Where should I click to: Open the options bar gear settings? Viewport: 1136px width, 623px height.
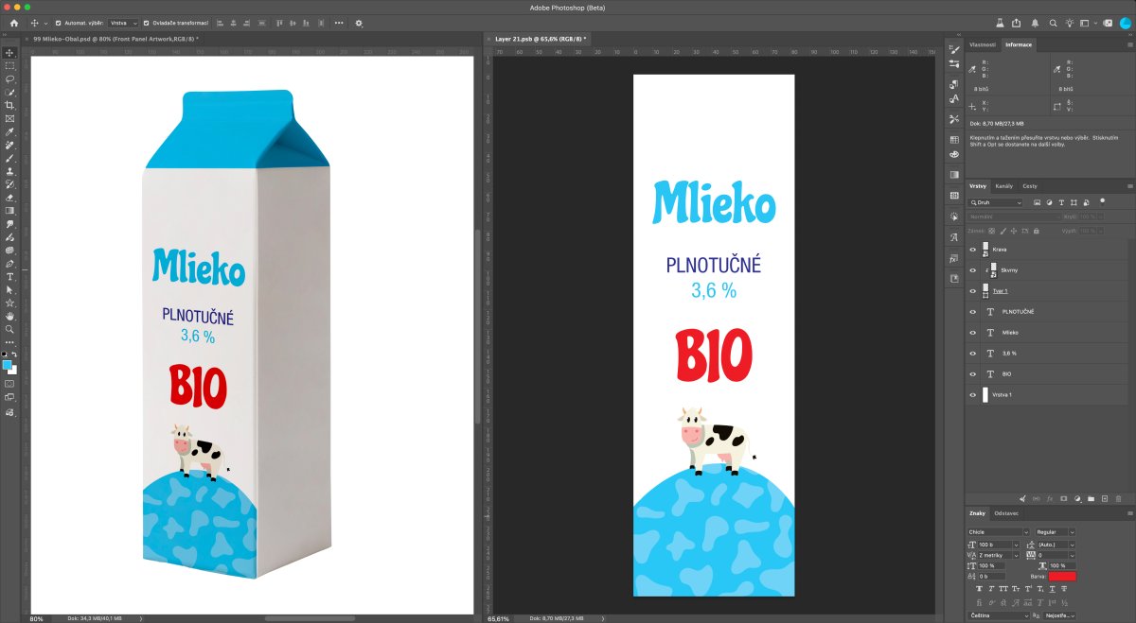pyautogui.click(x=359, y=23)
